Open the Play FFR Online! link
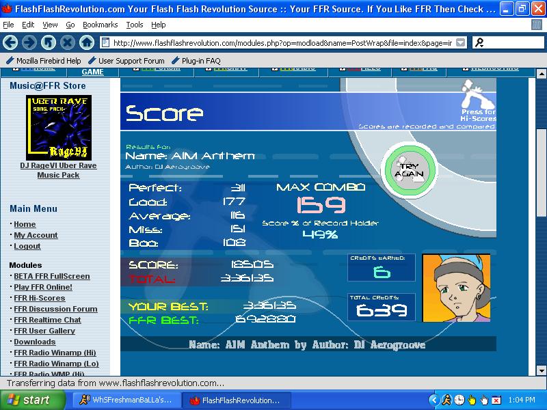547x410 pixels. [43, 287]
